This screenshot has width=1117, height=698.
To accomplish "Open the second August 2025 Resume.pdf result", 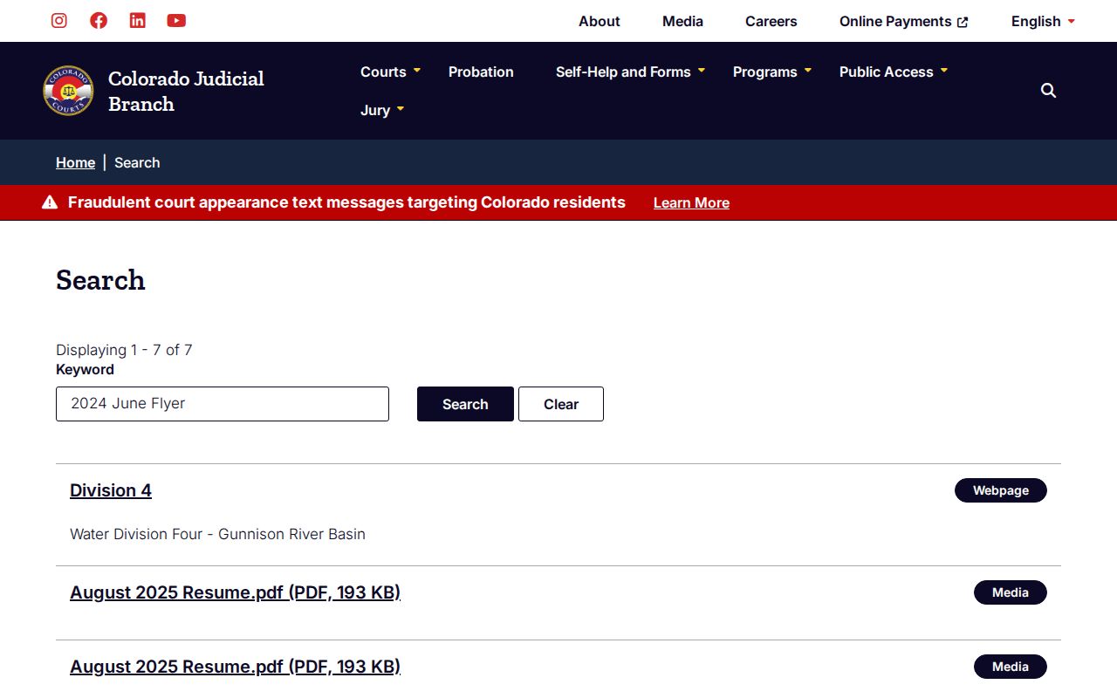I will pos(235,667).
